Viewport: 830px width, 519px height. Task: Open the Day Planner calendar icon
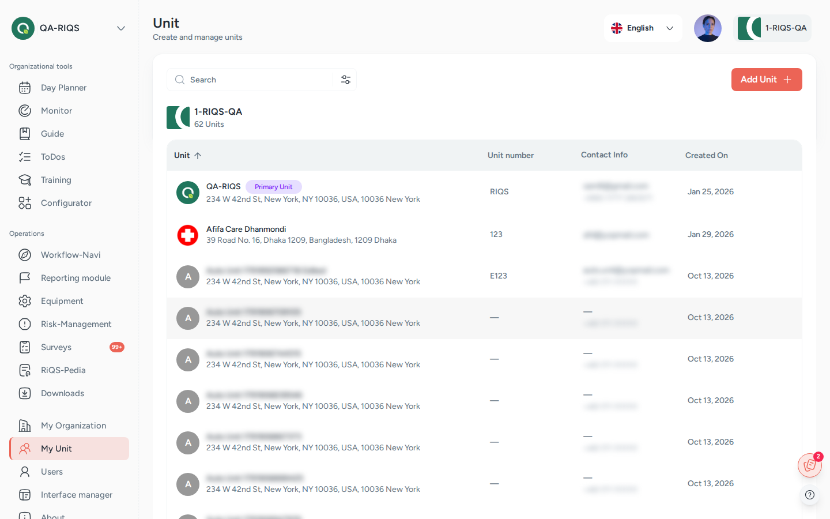(x=25, y=88)
